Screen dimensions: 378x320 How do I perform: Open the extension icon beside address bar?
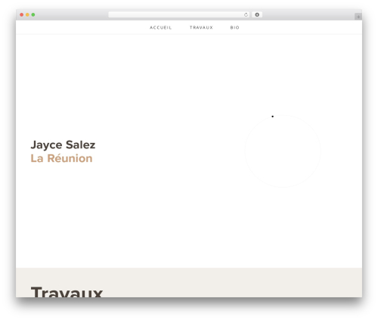[x=257, y=15]
